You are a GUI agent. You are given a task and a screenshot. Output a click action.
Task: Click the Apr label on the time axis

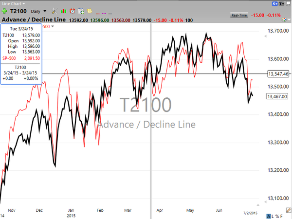click(x=160, y=210)
